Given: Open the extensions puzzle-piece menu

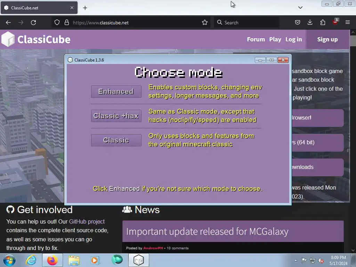Looking at the screenshot, I should click(323, 23).
